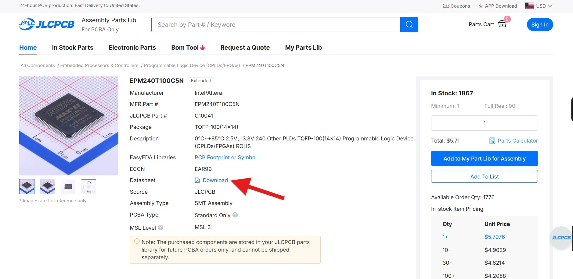
Task: Click the US flag icon
Action: pyautogui.click(x=529, y=5)
